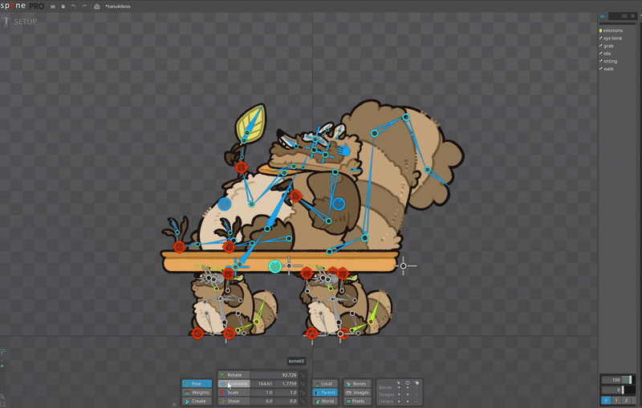
Task: Edit the second Shear value field
Action: pyautogui.click(x=286, y=401)
